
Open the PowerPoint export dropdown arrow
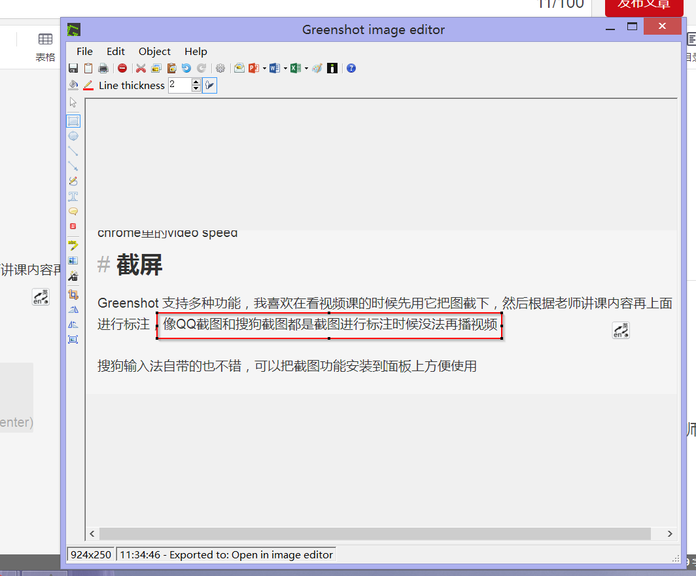(x=264, y=68)
